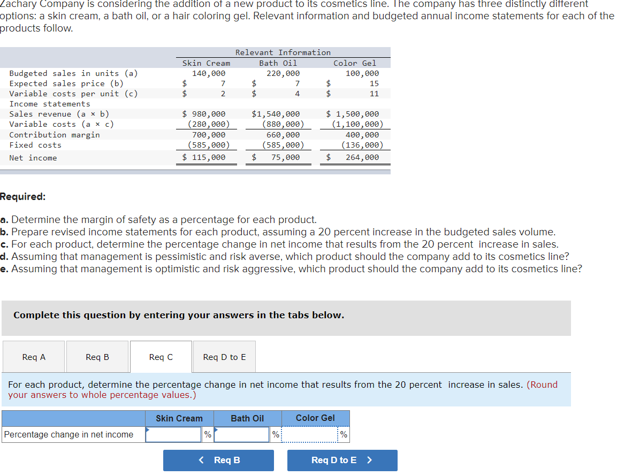Switch to the Req B tab
Image resolution: width=617 pixels, height=476 pixels.
97,356
